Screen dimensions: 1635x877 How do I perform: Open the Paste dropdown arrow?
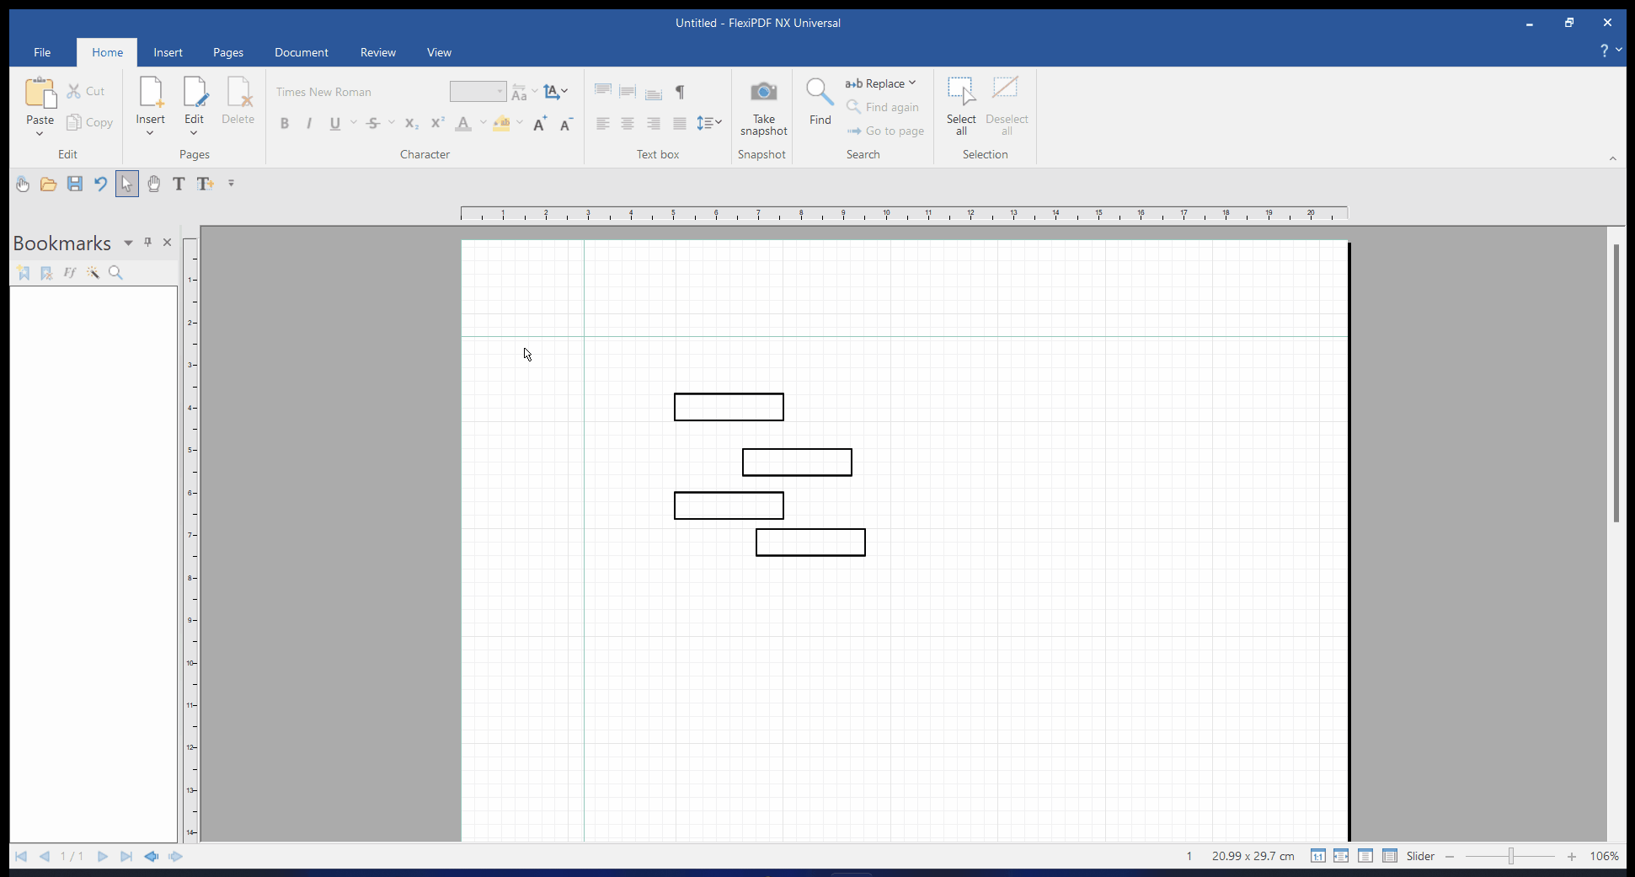coord(40,134)
